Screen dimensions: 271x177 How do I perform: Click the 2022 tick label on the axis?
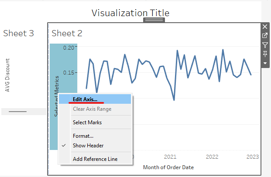212,157
